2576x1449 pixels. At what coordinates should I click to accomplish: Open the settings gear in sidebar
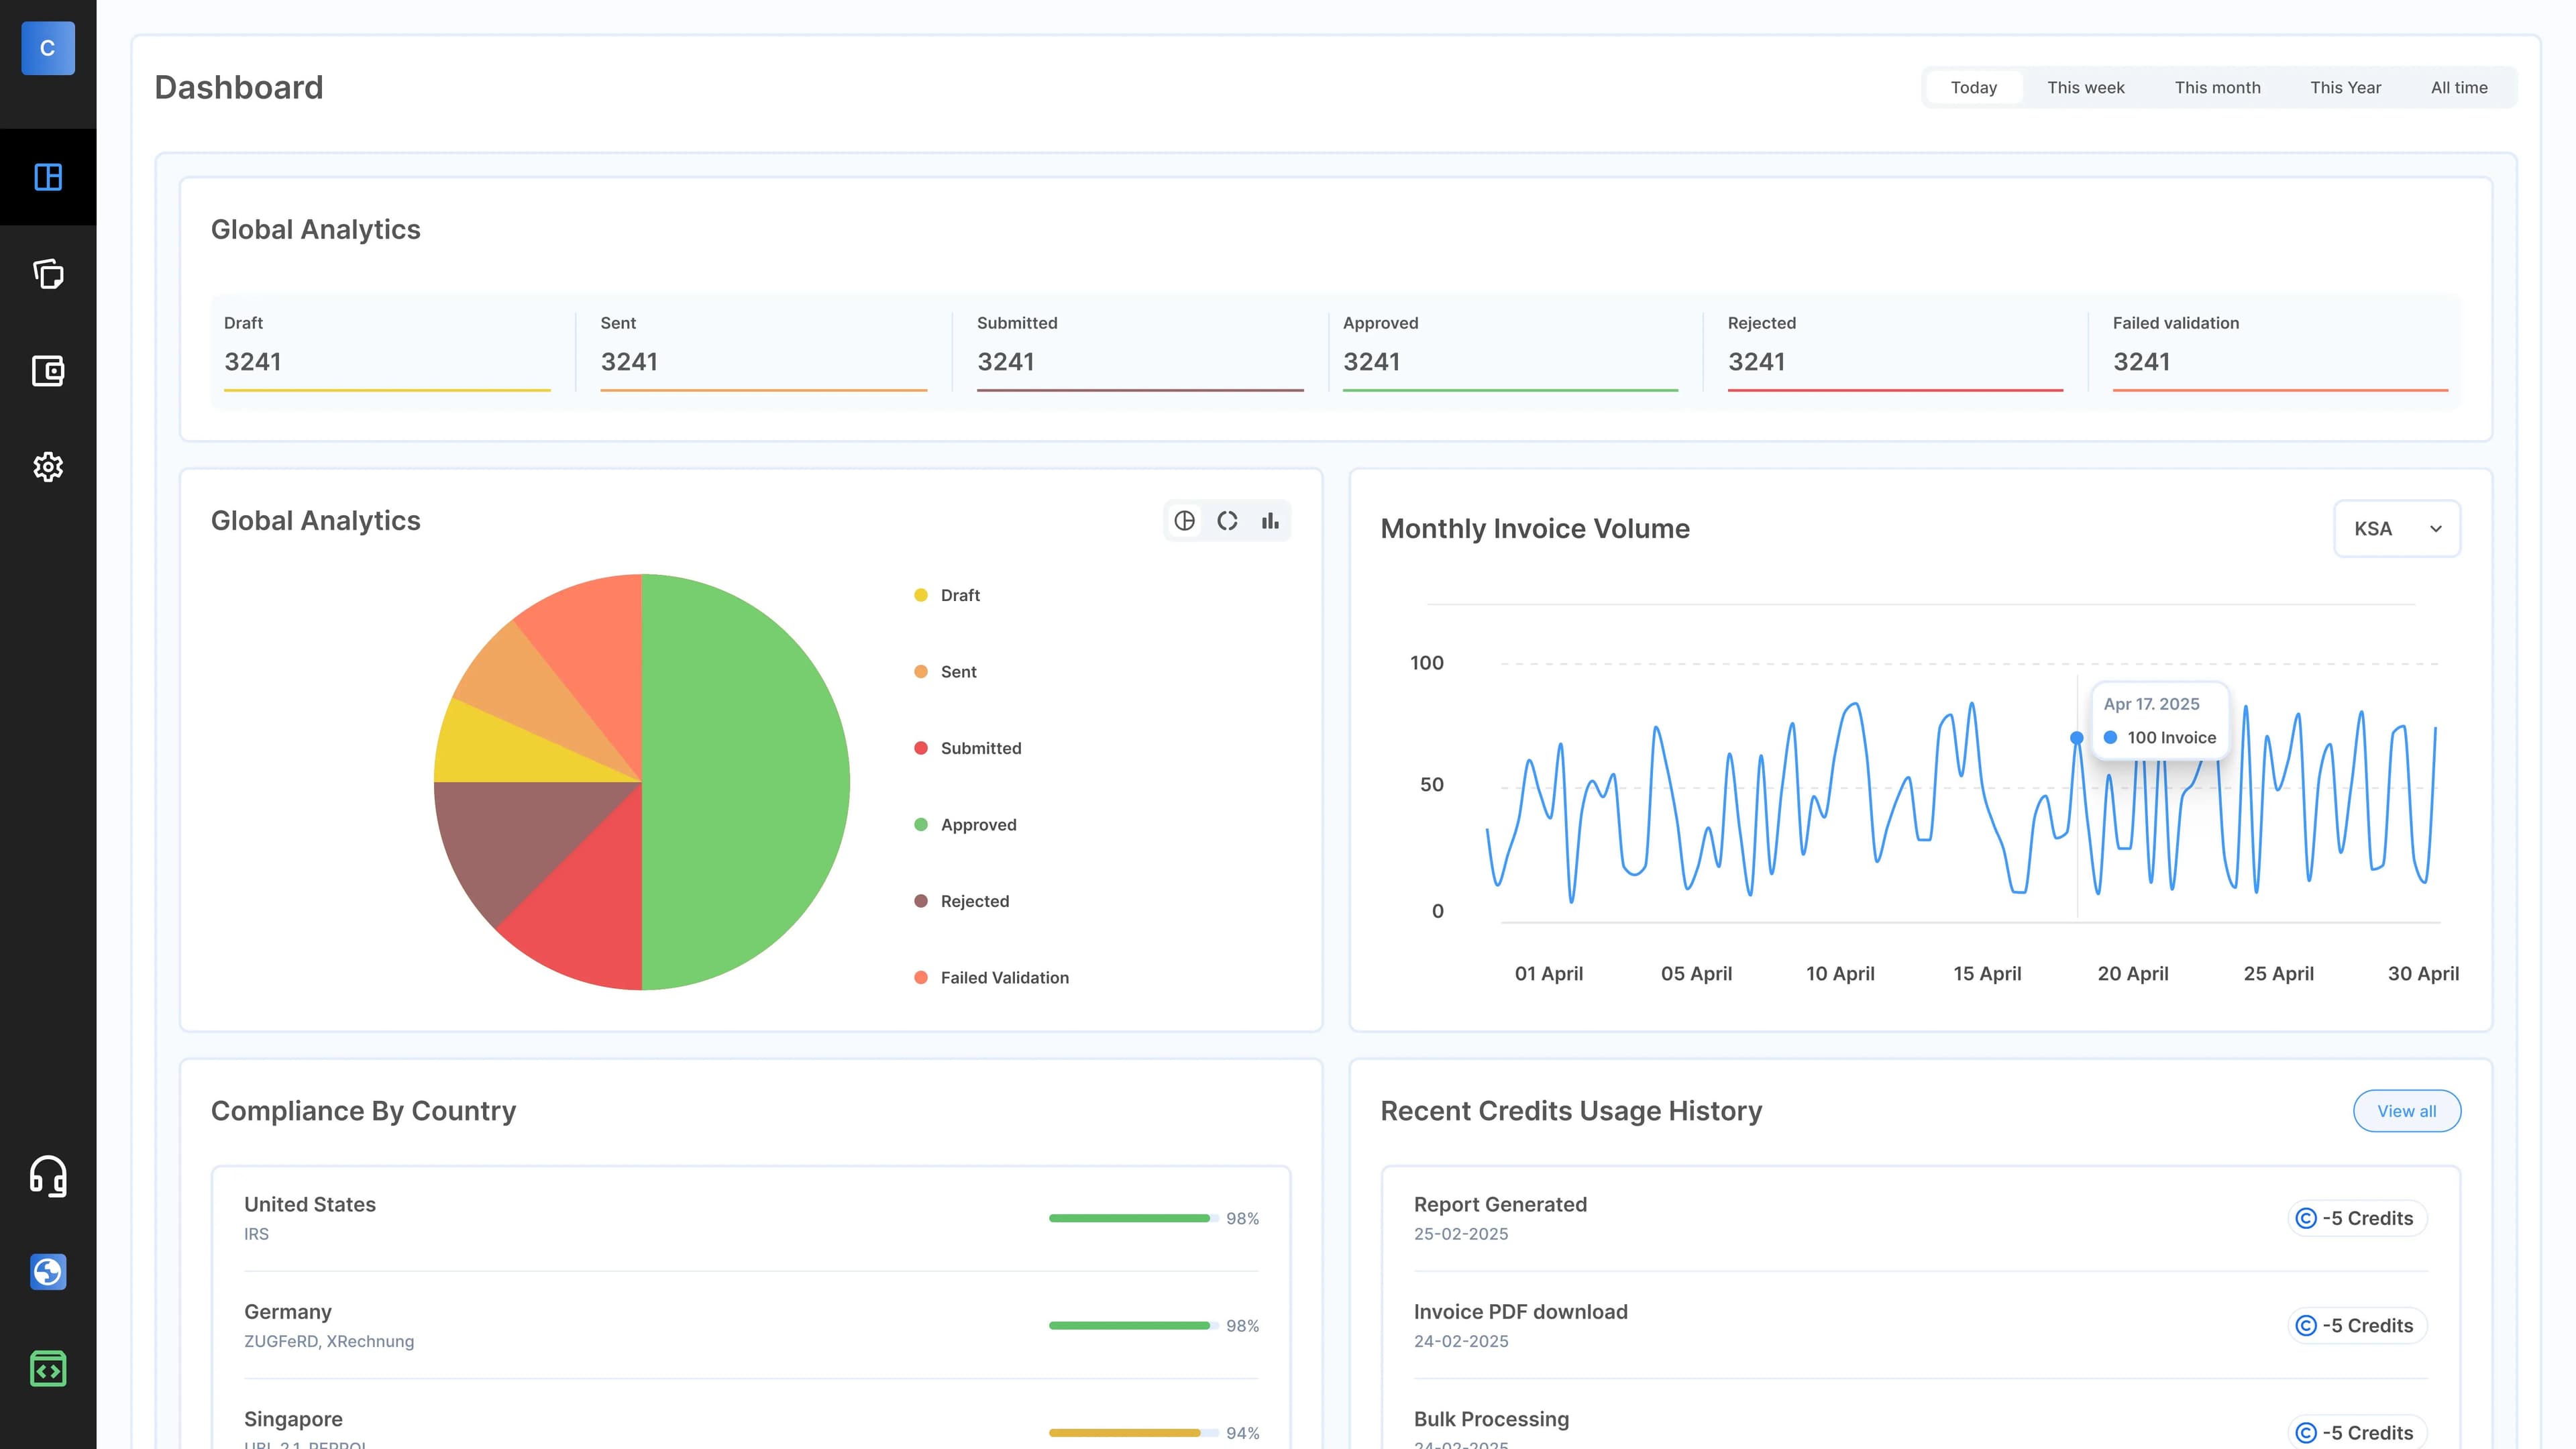tap(48, 467)
